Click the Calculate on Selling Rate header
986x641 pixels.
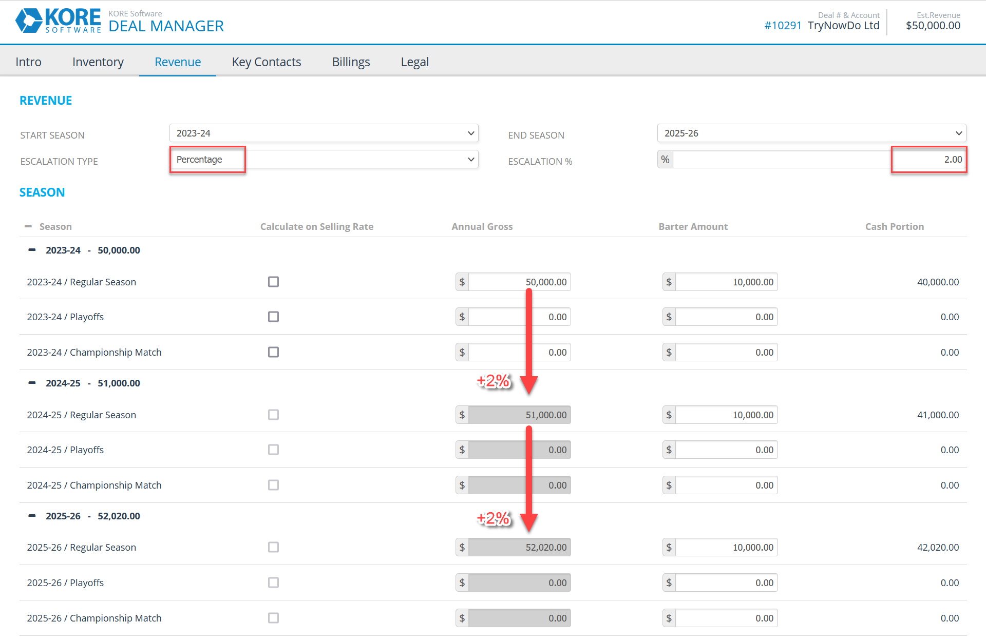[317, 226]
